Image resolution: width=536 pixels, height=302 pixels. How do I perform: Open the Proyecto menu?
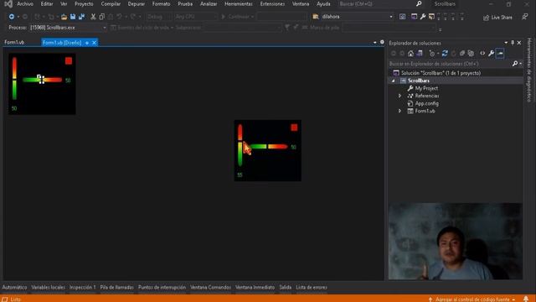[x=84, y=4]
